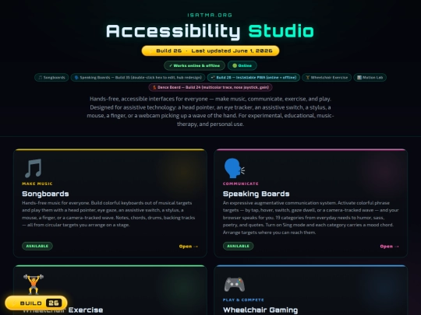Screen dimensions: 421x315
Task: Open the Speaking Boards Build 35 pill
Action: [x=138, y=78]
